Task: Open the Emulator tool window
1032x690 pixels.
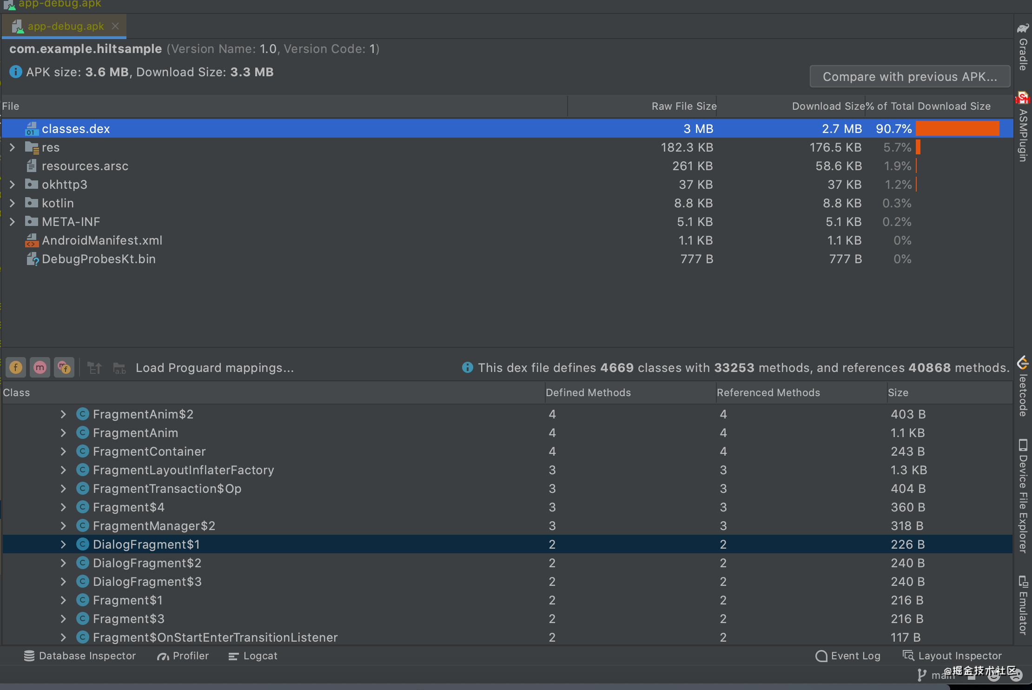Action: [1023, 605]
